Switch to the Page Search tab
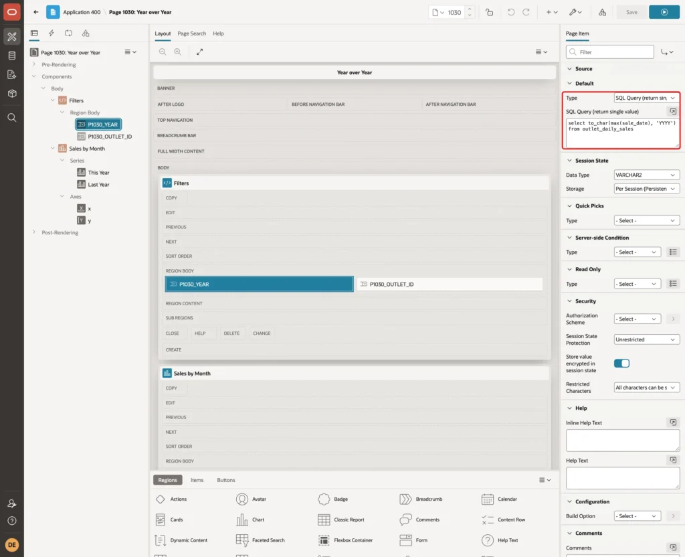This screenshot has height=557, width=685. click(191, 33)
